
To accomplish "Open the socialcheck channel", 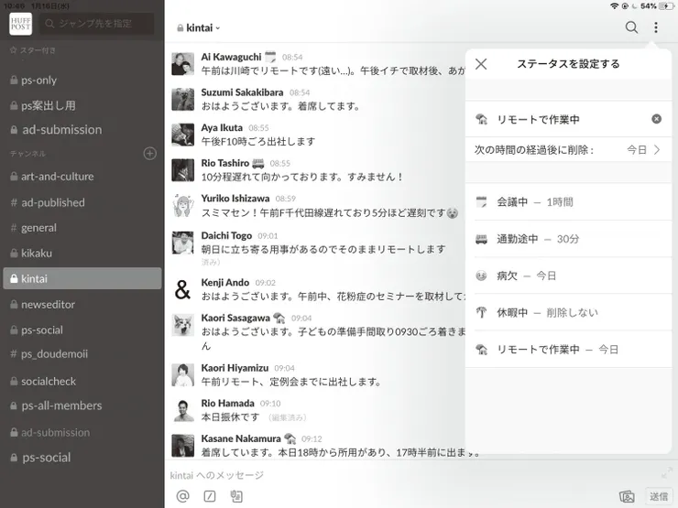I will (82, 381).
